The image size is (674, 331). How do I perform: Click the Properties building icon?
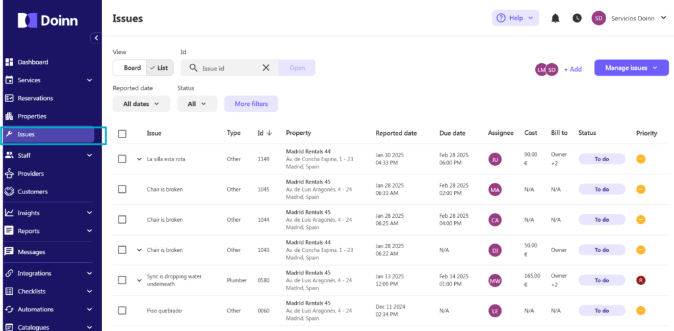click(9, 116)
